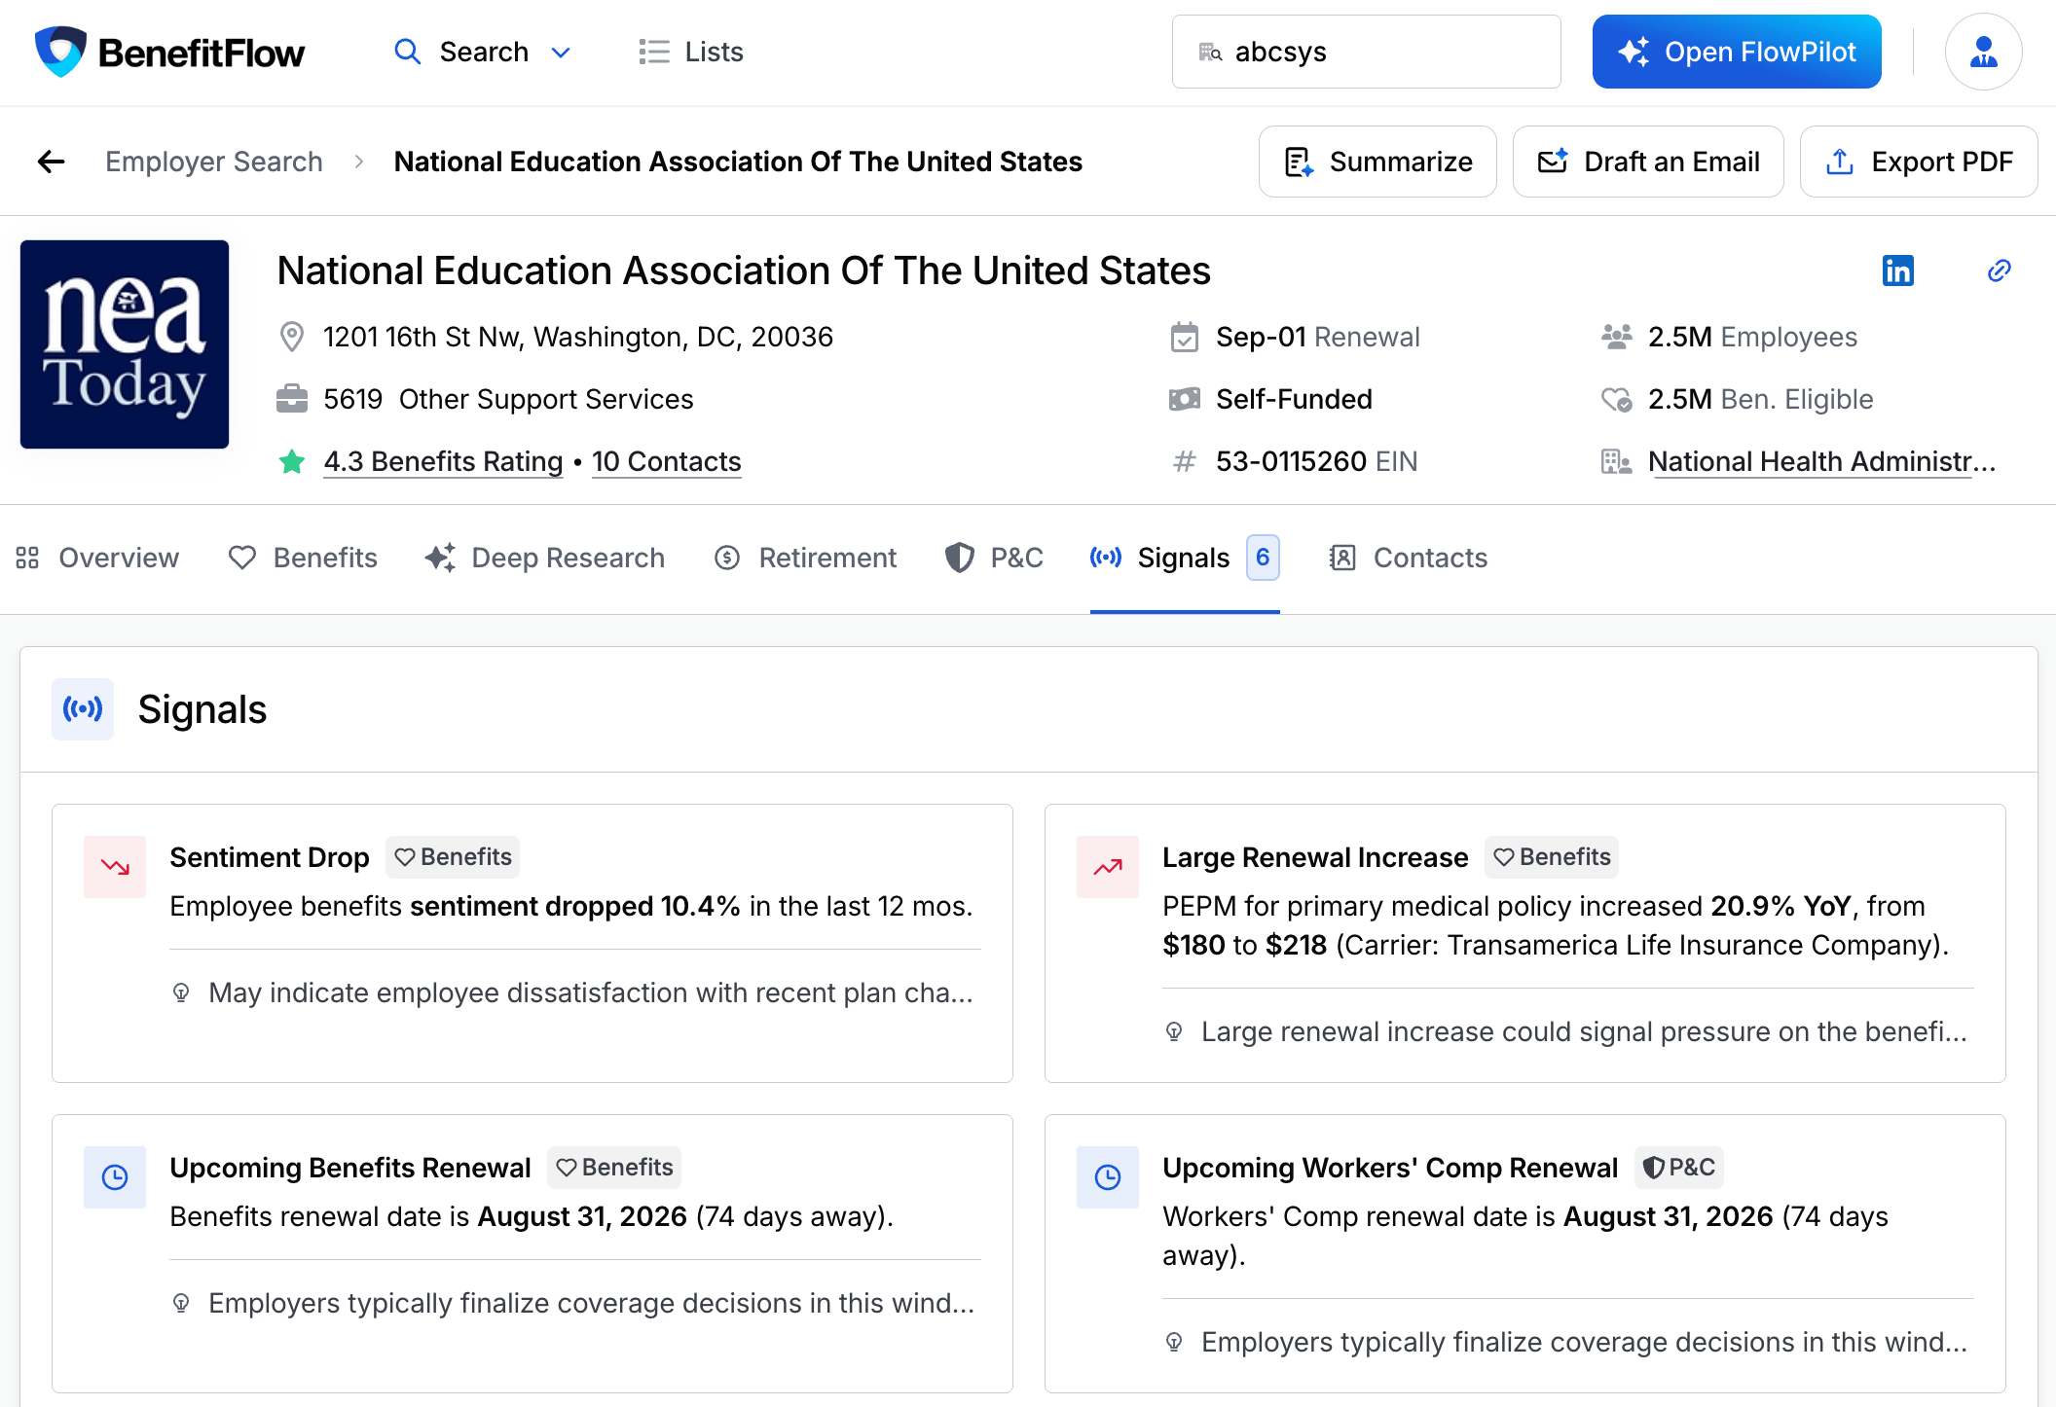Click the industry briefcase icon
The height and width of the screenshot is (1407, 2056).
[291, 399]
